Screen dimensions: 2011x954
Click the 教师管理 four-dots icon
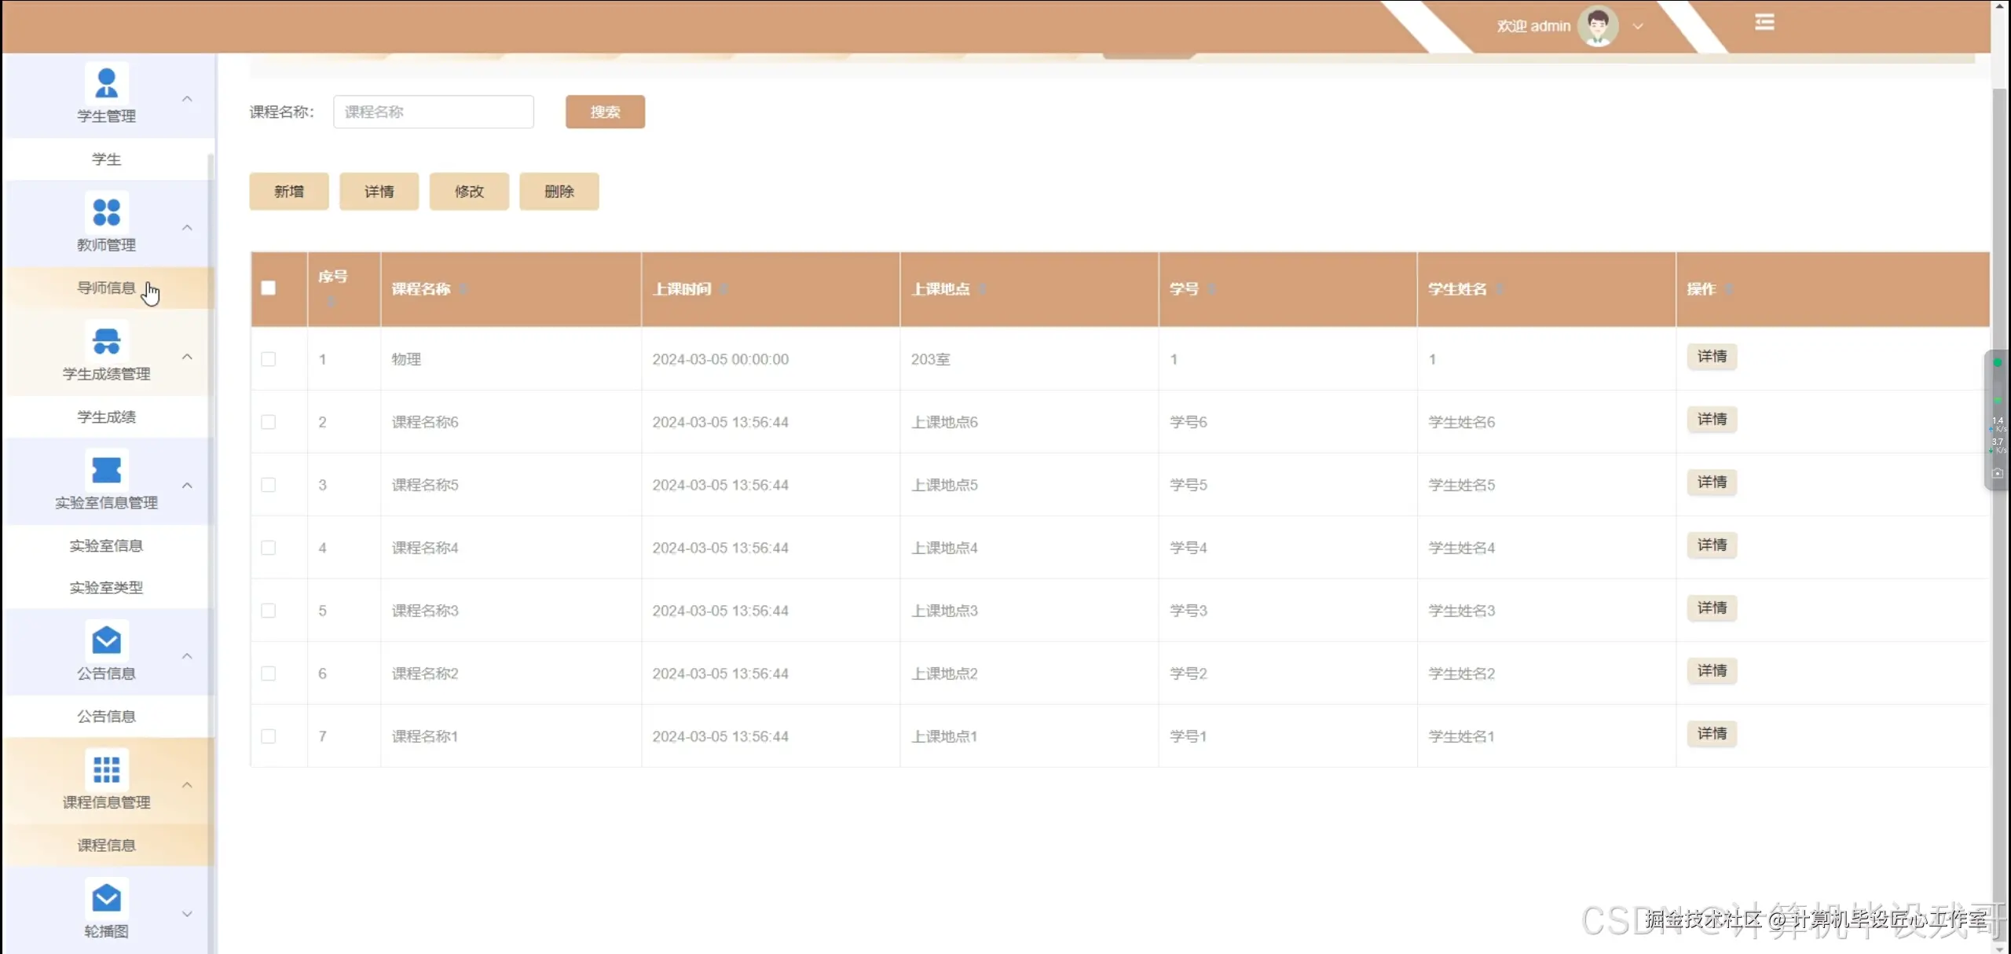[106, 211]
